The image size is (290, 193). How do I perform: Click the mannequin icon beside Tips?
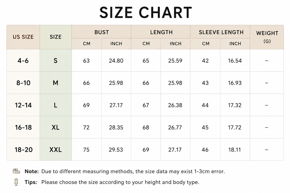point(16,182)
